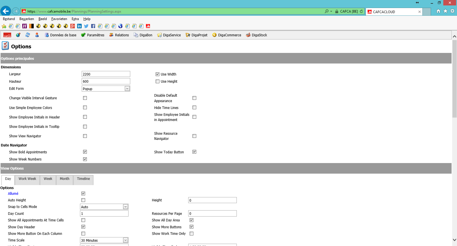Tick Disable Default Appearance
This screenshot has height=246, width=457.
[194, 98]
